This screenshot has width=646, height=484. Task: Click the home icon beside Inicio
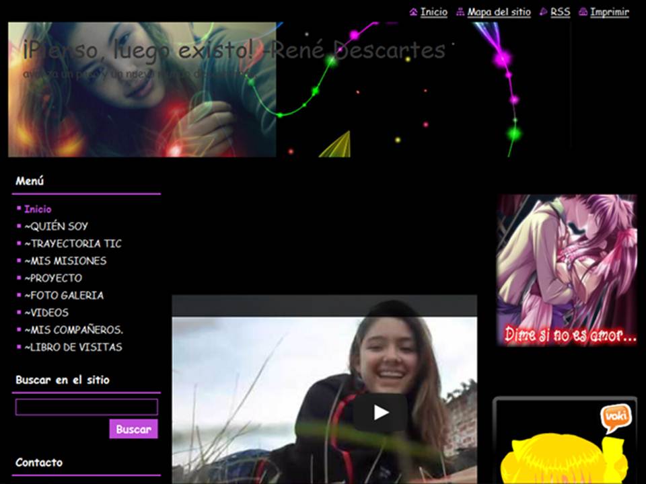[413, 12]
